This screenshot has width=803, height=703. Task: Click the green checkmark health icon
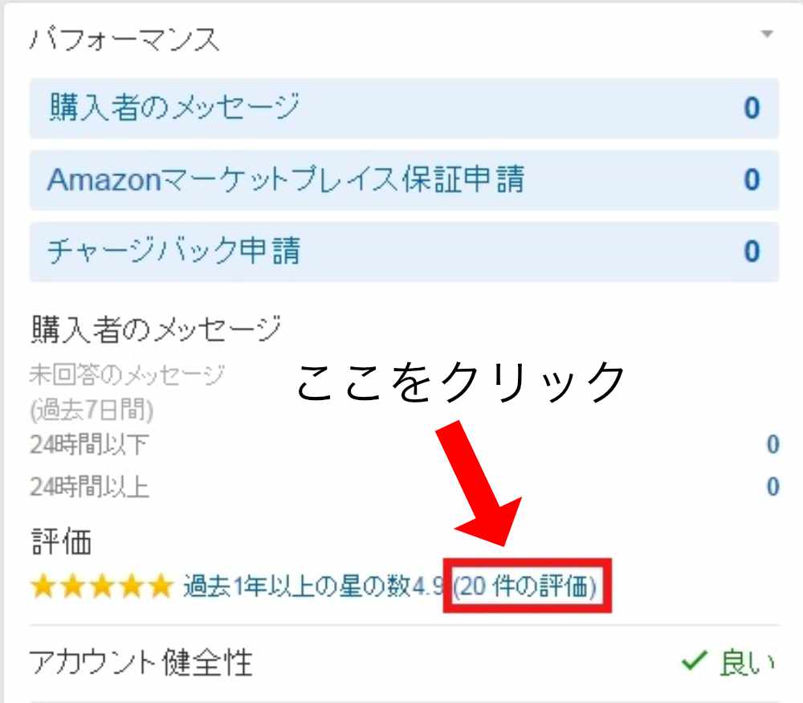coord(695,660)
